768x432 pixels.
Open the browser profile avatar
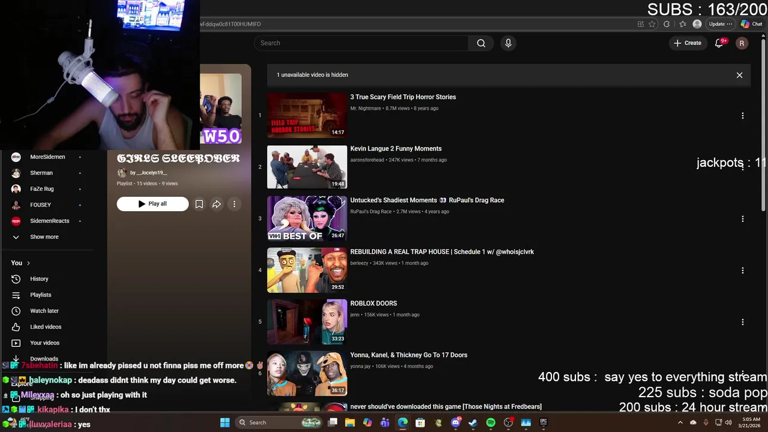tap(697, 24)
